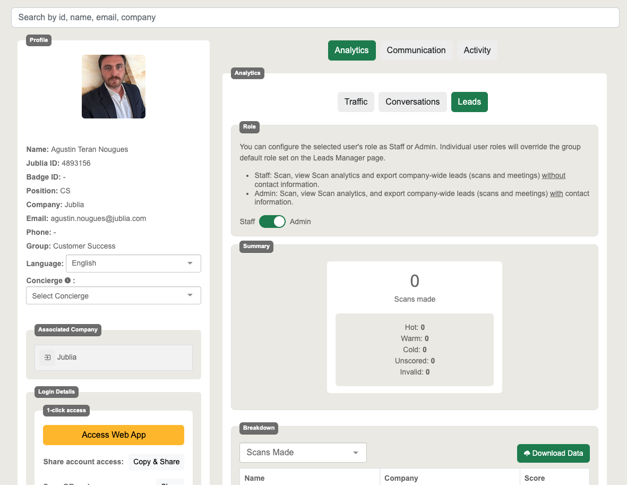Switch to the Activity tab
Image resolution: width=627 pixels, height=485 pixels.
(477, 50)
